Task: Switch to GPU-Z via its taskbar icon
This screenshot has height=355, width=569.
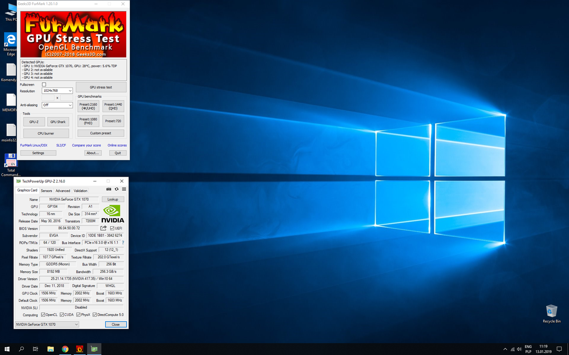Action: [94, 349]
